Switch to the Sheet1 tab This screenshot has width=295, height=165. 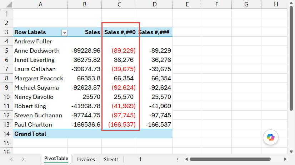coord(111,159)
